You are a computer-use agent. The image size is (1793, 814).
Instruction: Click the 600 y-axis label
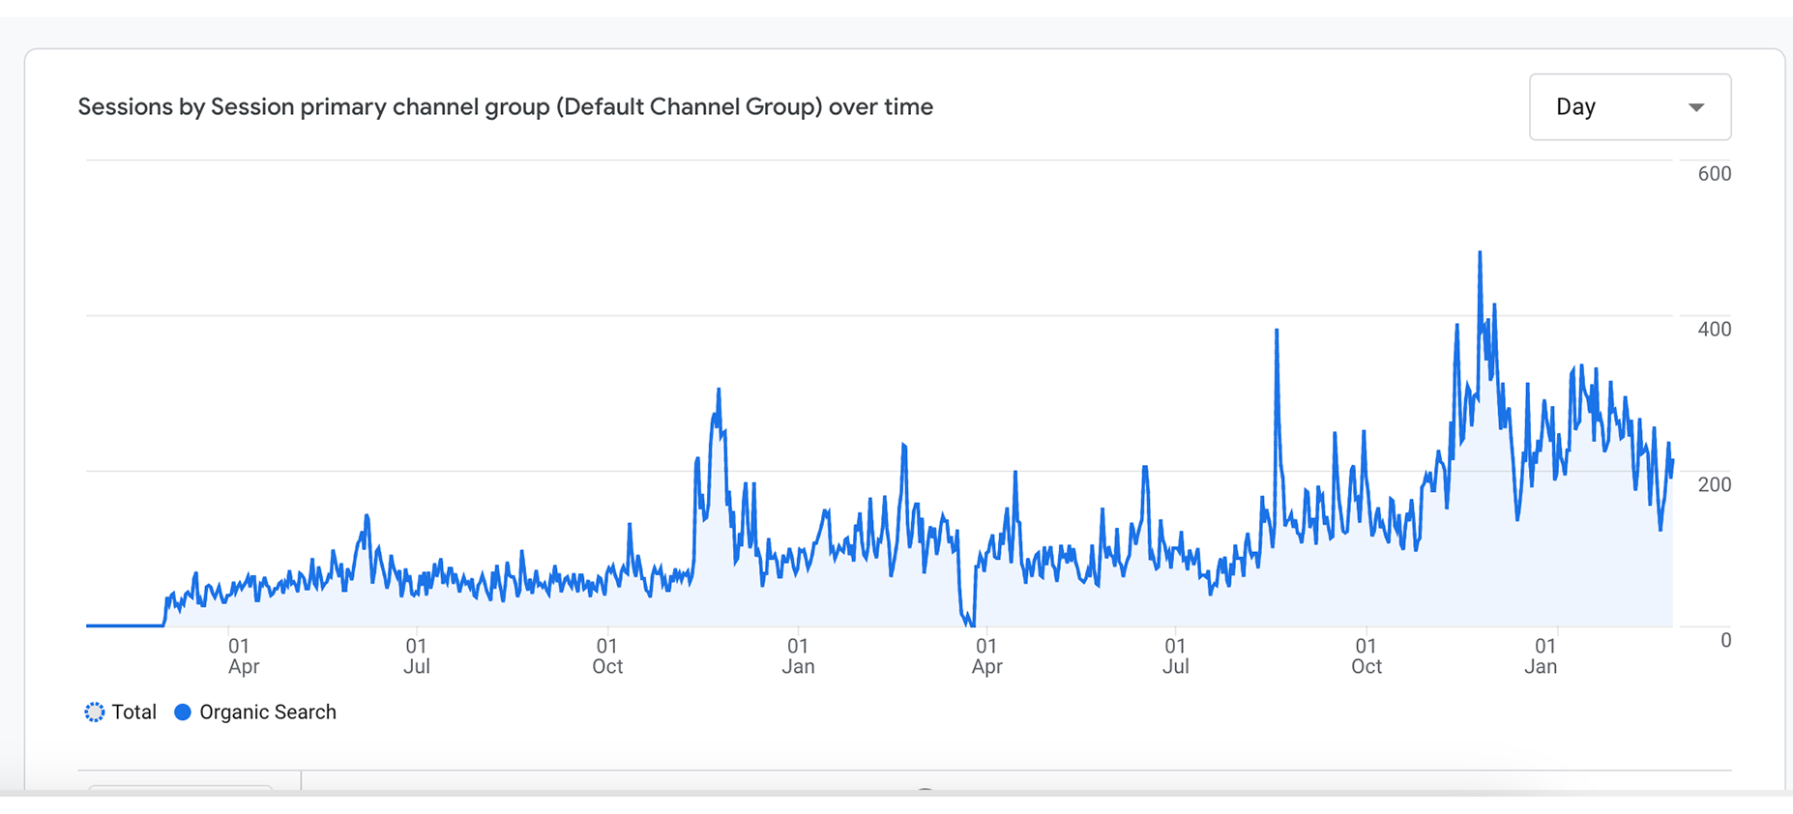tap(1714, 174)
